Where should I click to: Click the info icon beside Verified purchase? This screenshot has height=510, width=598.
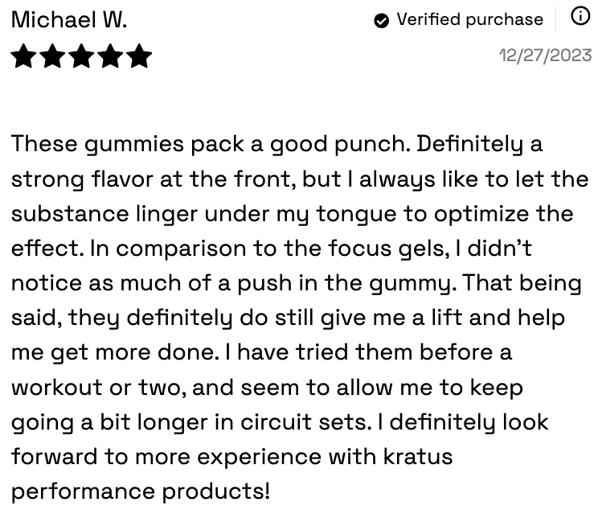pos(580,17)
